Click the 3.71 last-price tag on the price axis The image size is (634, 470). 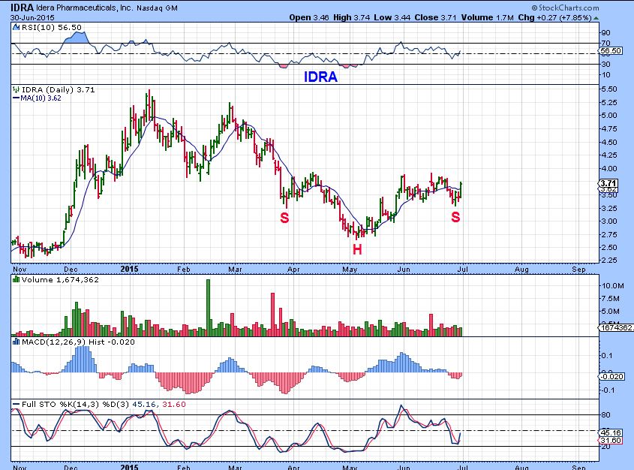point(608,183)
